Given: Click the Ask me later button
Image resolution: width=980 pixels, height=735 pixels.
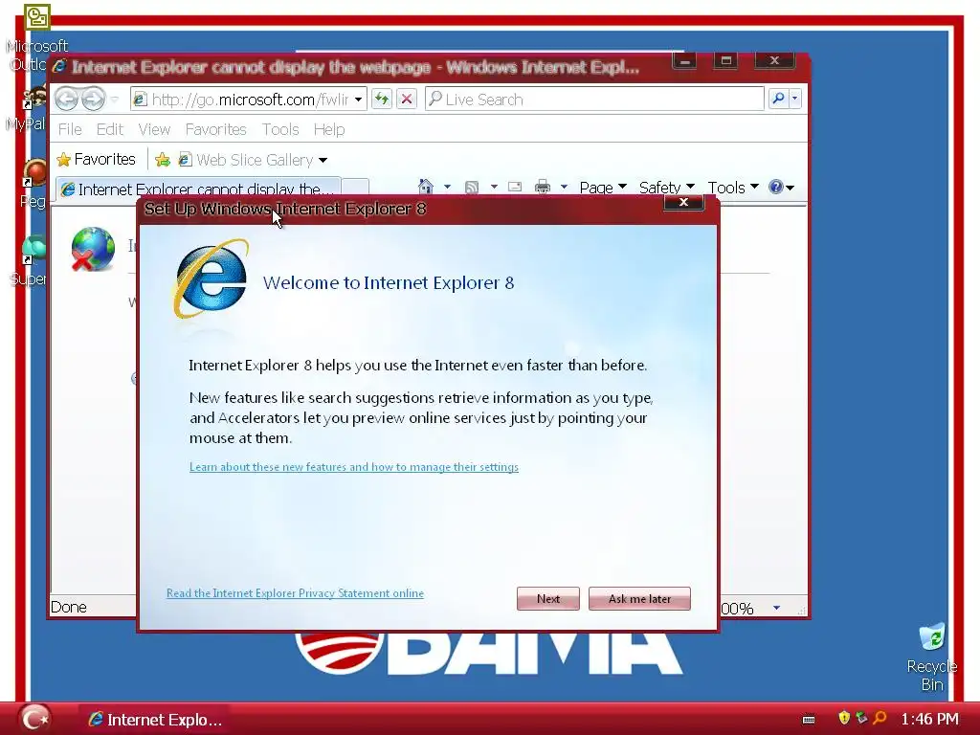Looking at the screenshot, I should (639, 599).
